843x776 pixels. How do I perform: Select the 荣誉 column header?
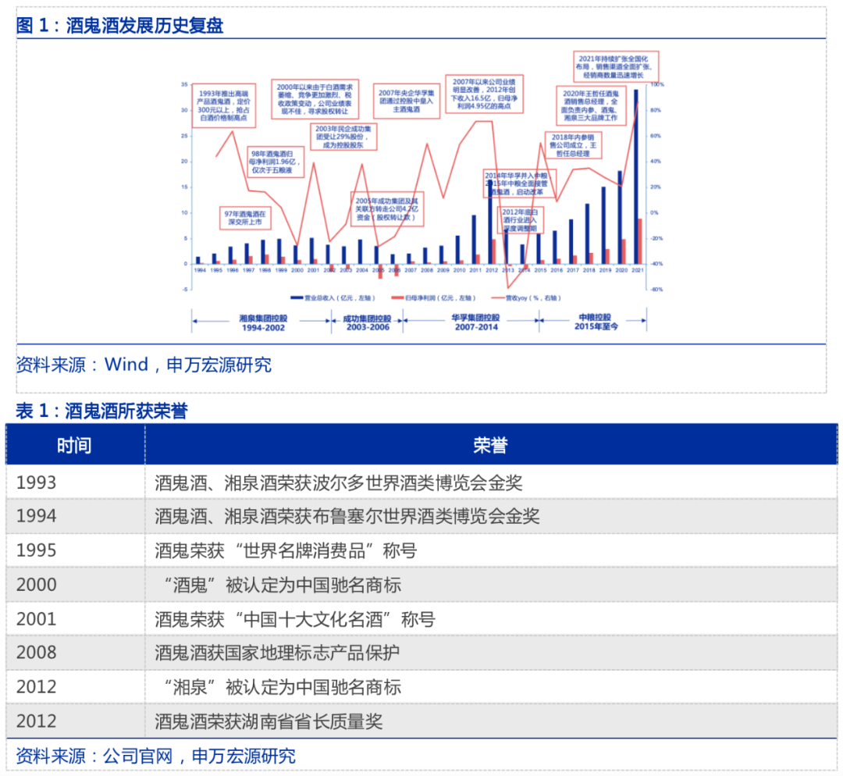pyautogui.click(x=491, y=445)
